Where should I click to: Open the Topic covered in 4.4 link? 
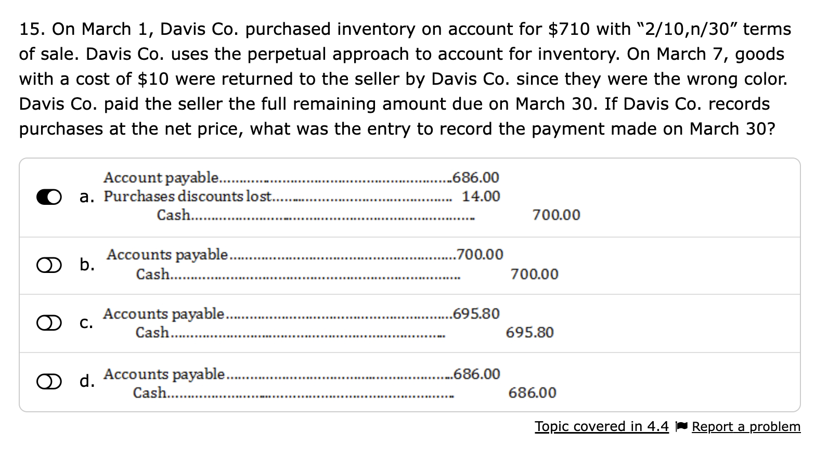[601, 426]
